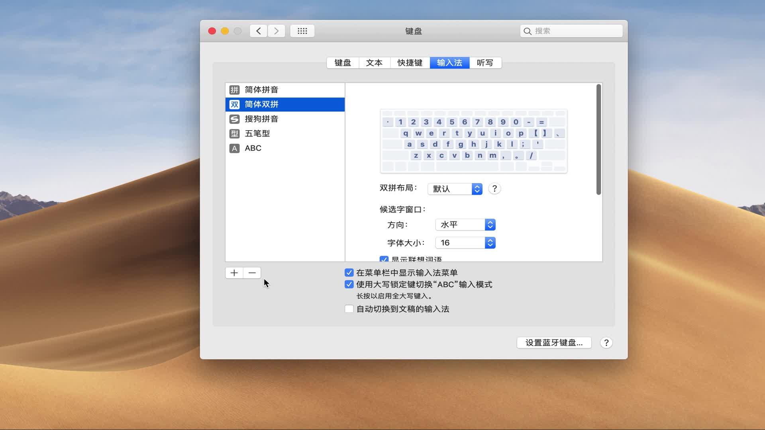Click the 简体拼音 input source icon
765x430 pixels.
(234, 90)
